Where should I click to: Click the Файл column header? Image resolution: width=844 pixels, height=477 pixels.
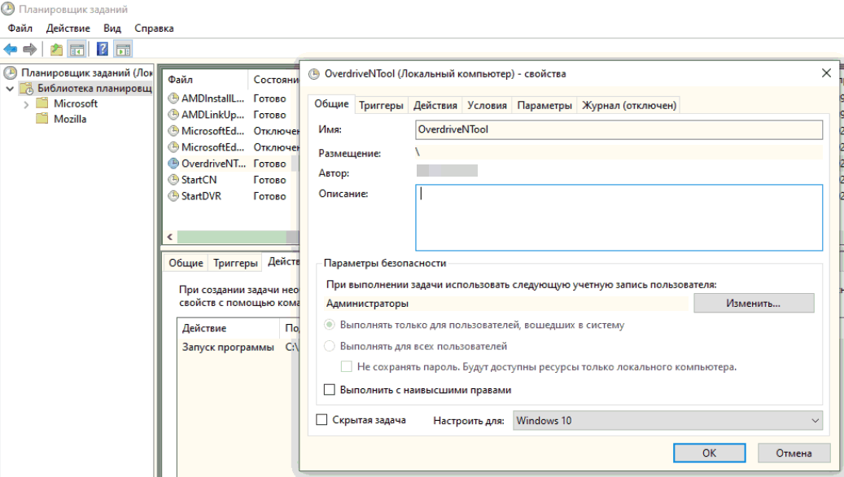coord(205,80)
